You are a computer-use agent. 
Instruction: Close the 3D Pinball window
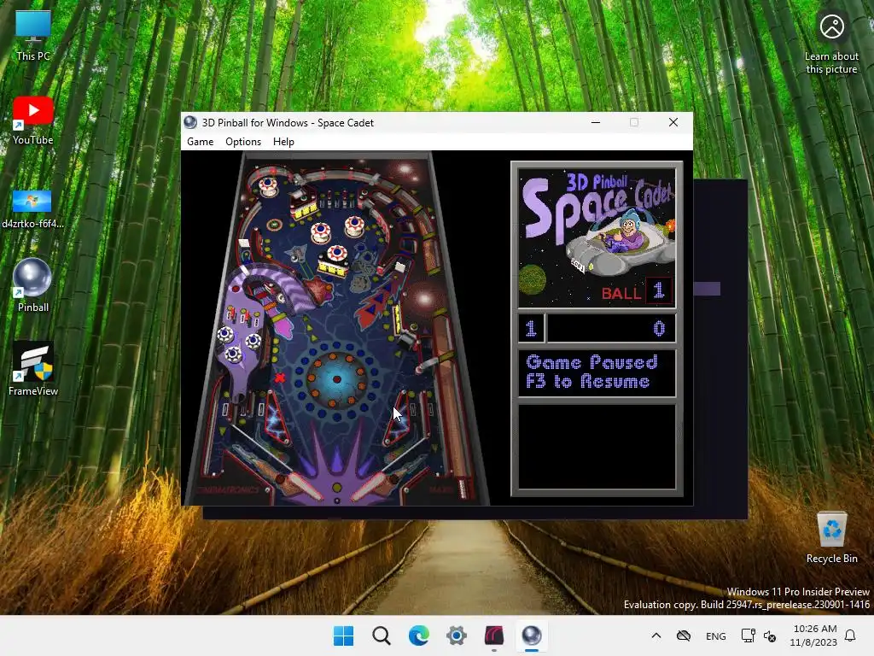pyautogui.click(x=673, y=122)
